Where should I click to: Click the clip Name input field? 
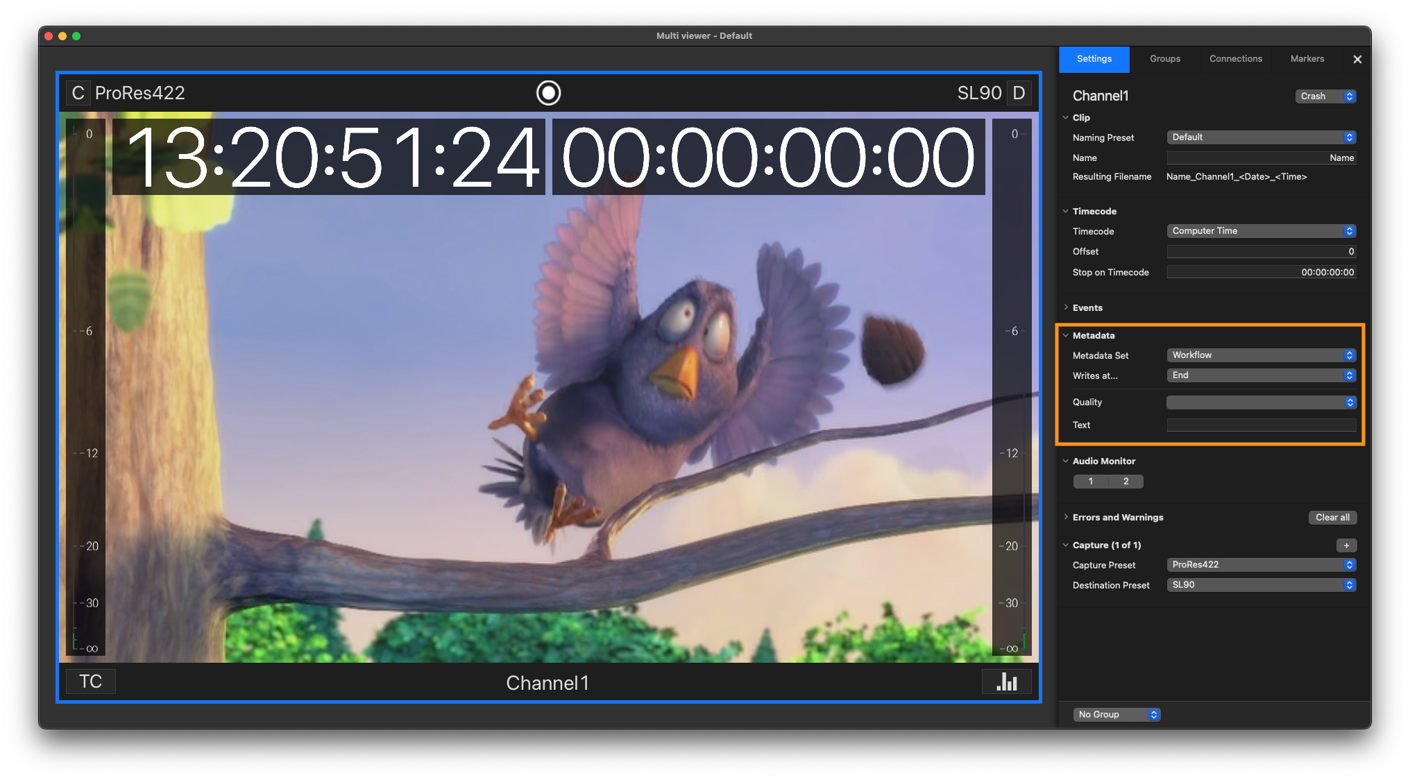[x=1261, y=158]
